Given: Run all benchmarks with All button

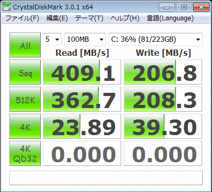Looking at the screenshot, I should click(x=25, y=45).
